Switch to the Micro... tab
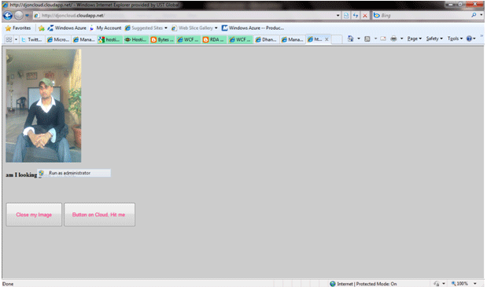487x287 pixels. 57,39
